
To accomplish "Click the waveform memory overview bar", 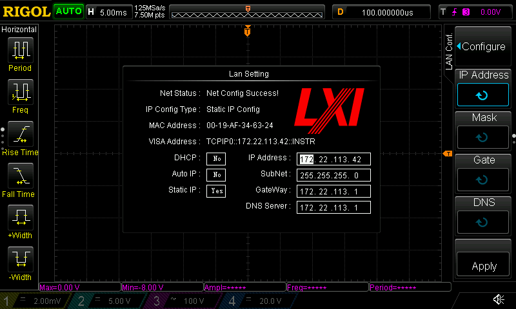I will pos(247,12).
